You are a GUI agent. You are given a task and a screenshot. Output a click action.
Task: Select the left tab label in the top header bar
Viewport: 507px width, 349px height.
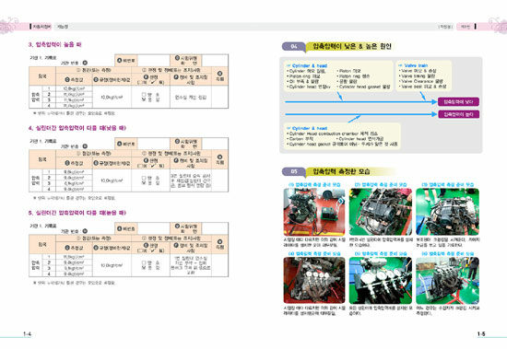point(41,27)
